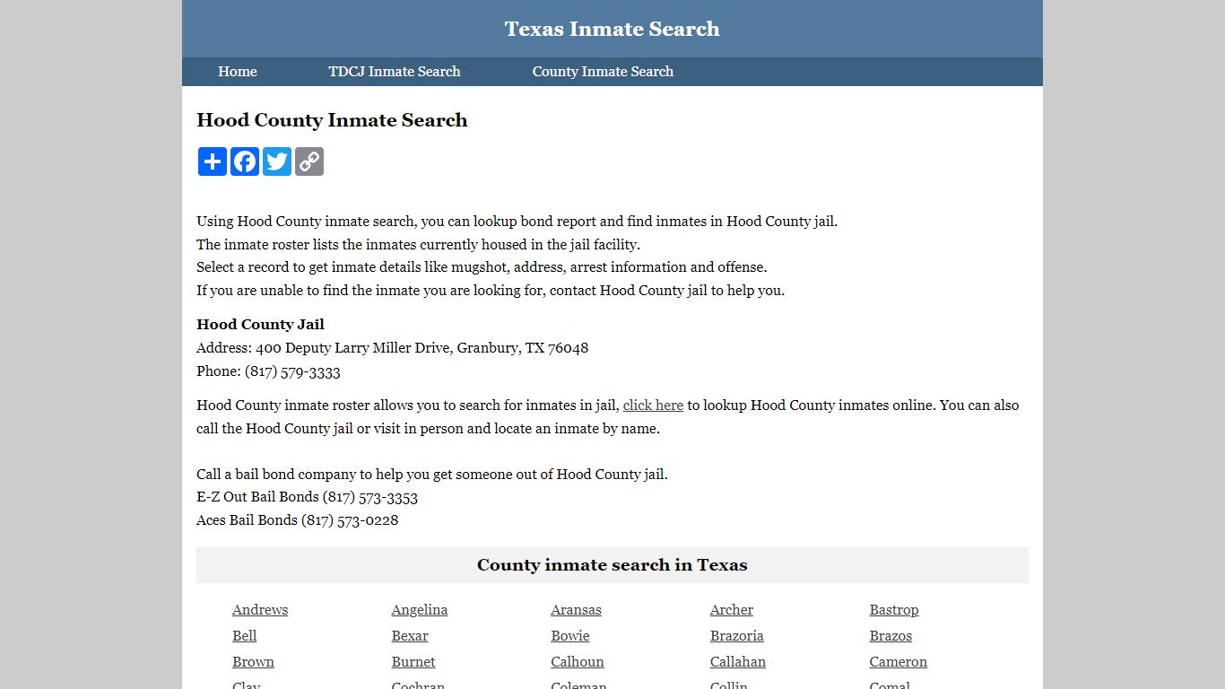Open the Home menu item
Viewport: 1225px width, 689px height.
pyautogui.click(x=237, y=72)
